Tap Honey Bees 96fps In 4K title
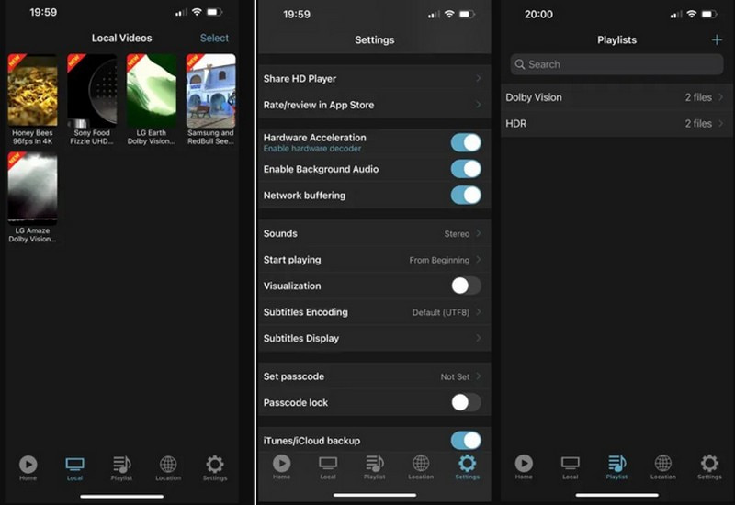 (32, 137)
